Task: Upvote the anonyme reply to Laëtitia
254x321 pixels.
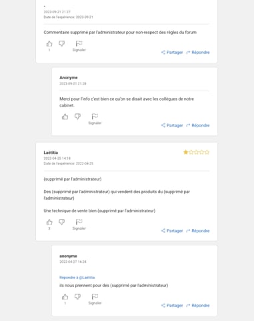Action: tap(65, 297)
